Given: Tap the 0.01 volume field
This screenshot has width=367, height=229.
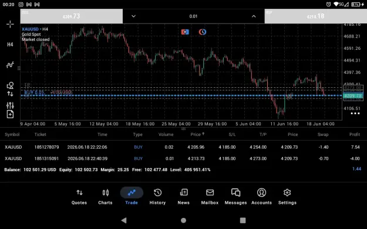Looking at the screenshot, I should coord(193,16).
